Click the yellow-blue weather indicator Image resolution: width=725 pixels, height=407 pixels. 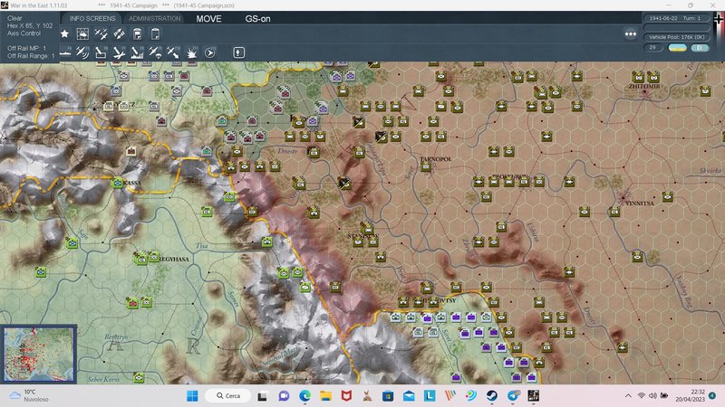[x=677, y=48]
